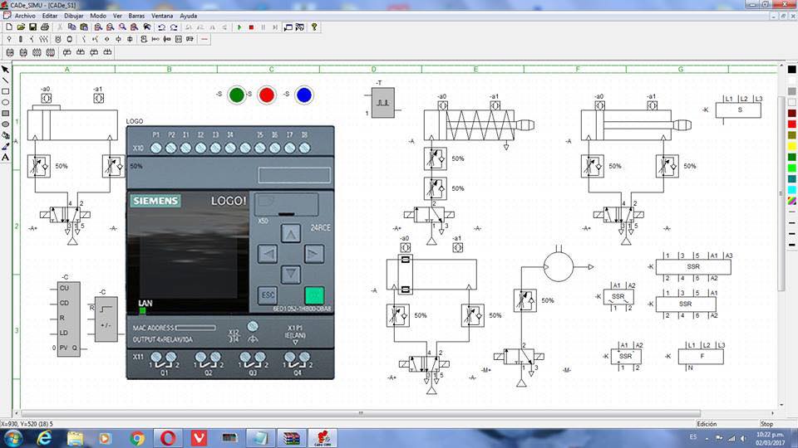Viewport: 798px width, 448px height.
Task: Click the left arrow key on LOGO module
Action: click(268, 254)
